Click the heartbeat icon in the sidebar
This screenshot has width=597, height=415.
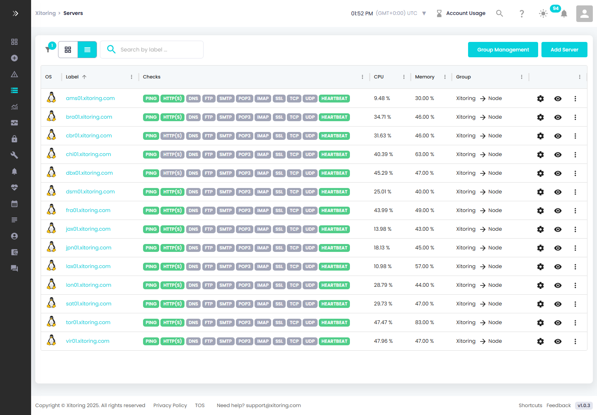15,187
